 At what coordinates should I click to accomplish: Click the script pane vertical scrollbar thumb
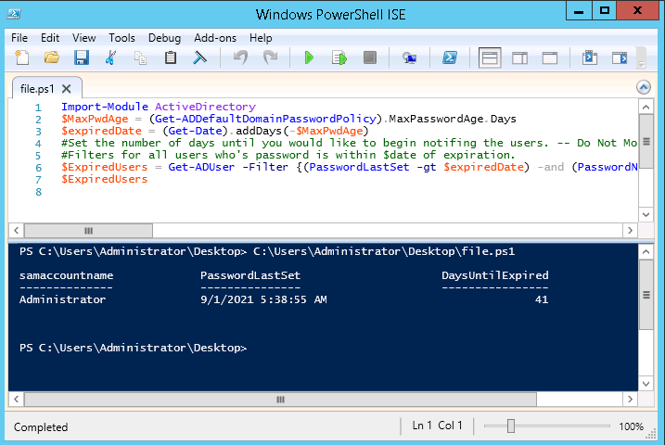point(646,141)
